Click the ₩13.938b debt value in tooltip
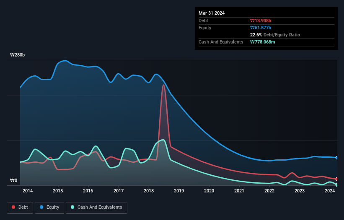Screen dimensions: 344x220 pos(261,20)
